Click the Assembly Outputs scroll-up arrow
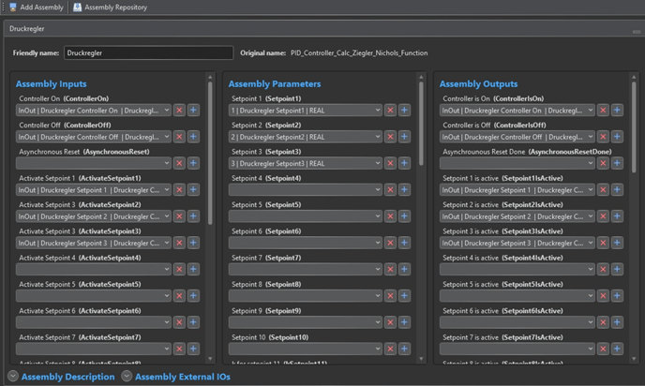The height and width of the screenshot is (386, 645). [x=634, y=77]
